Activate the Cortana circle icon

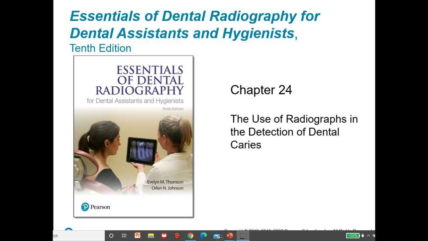[111, 236]
